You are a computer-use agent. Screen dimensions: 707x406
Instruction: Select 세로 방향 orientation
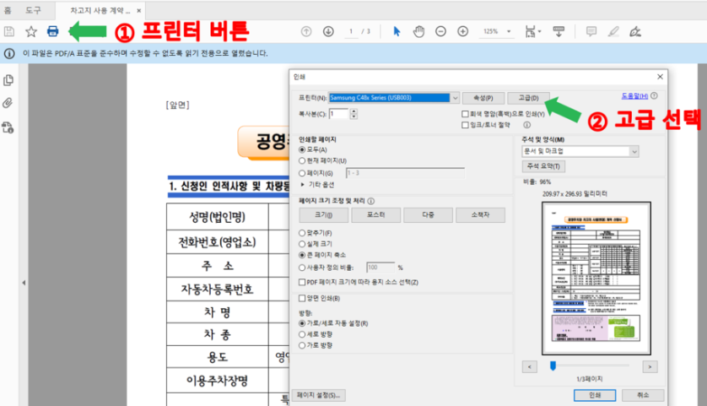(302, 334)
